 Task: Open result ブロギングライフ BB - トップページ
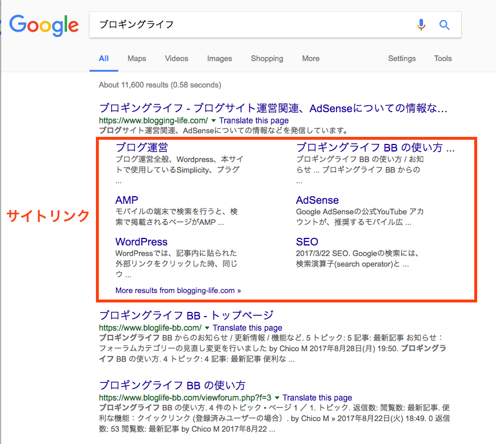187,315
